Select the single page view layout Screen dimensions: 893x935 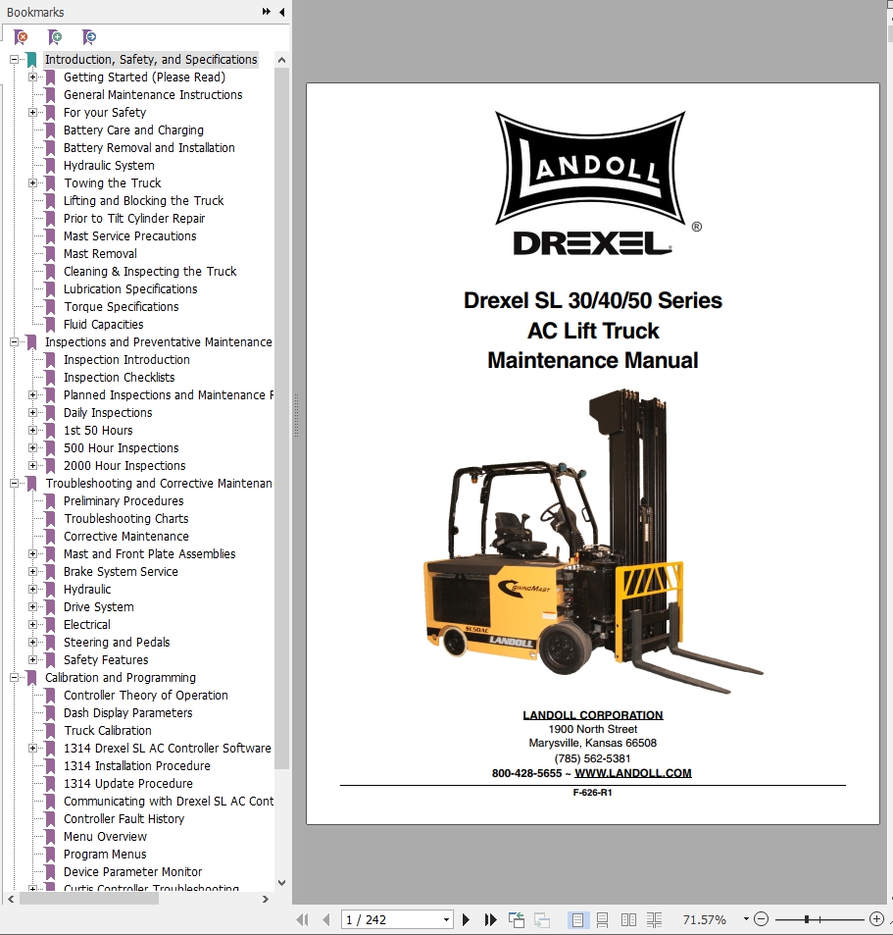point(576,919)
